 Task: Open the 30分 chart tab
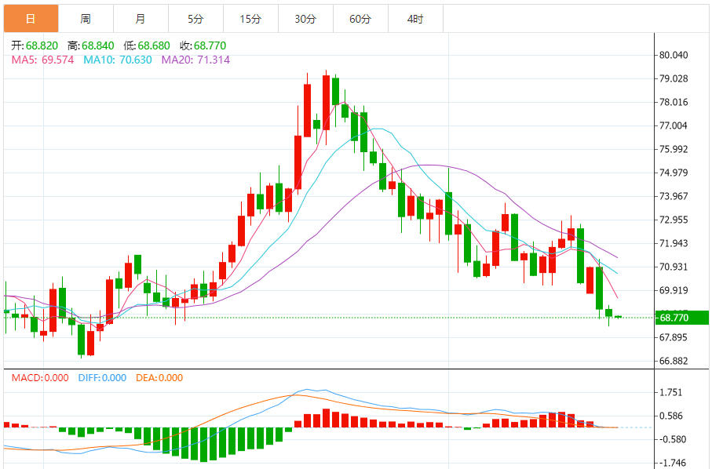click(305, 19)
